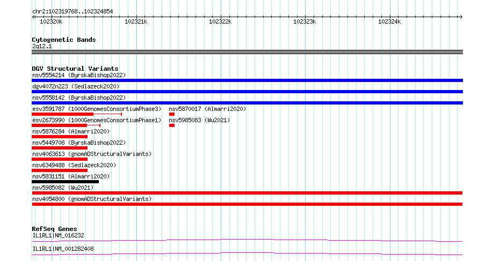Viewport: 478px width, 261px height.
Task: Click the right arrow of the ruler
Action: pyautogui.click(x=461, y=17)
